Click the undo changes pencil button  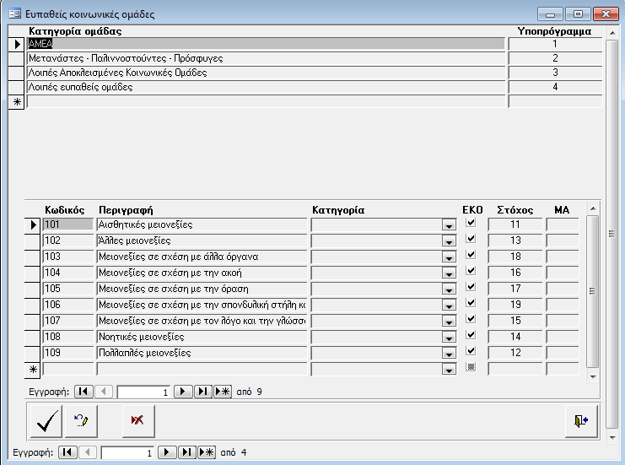82,421
